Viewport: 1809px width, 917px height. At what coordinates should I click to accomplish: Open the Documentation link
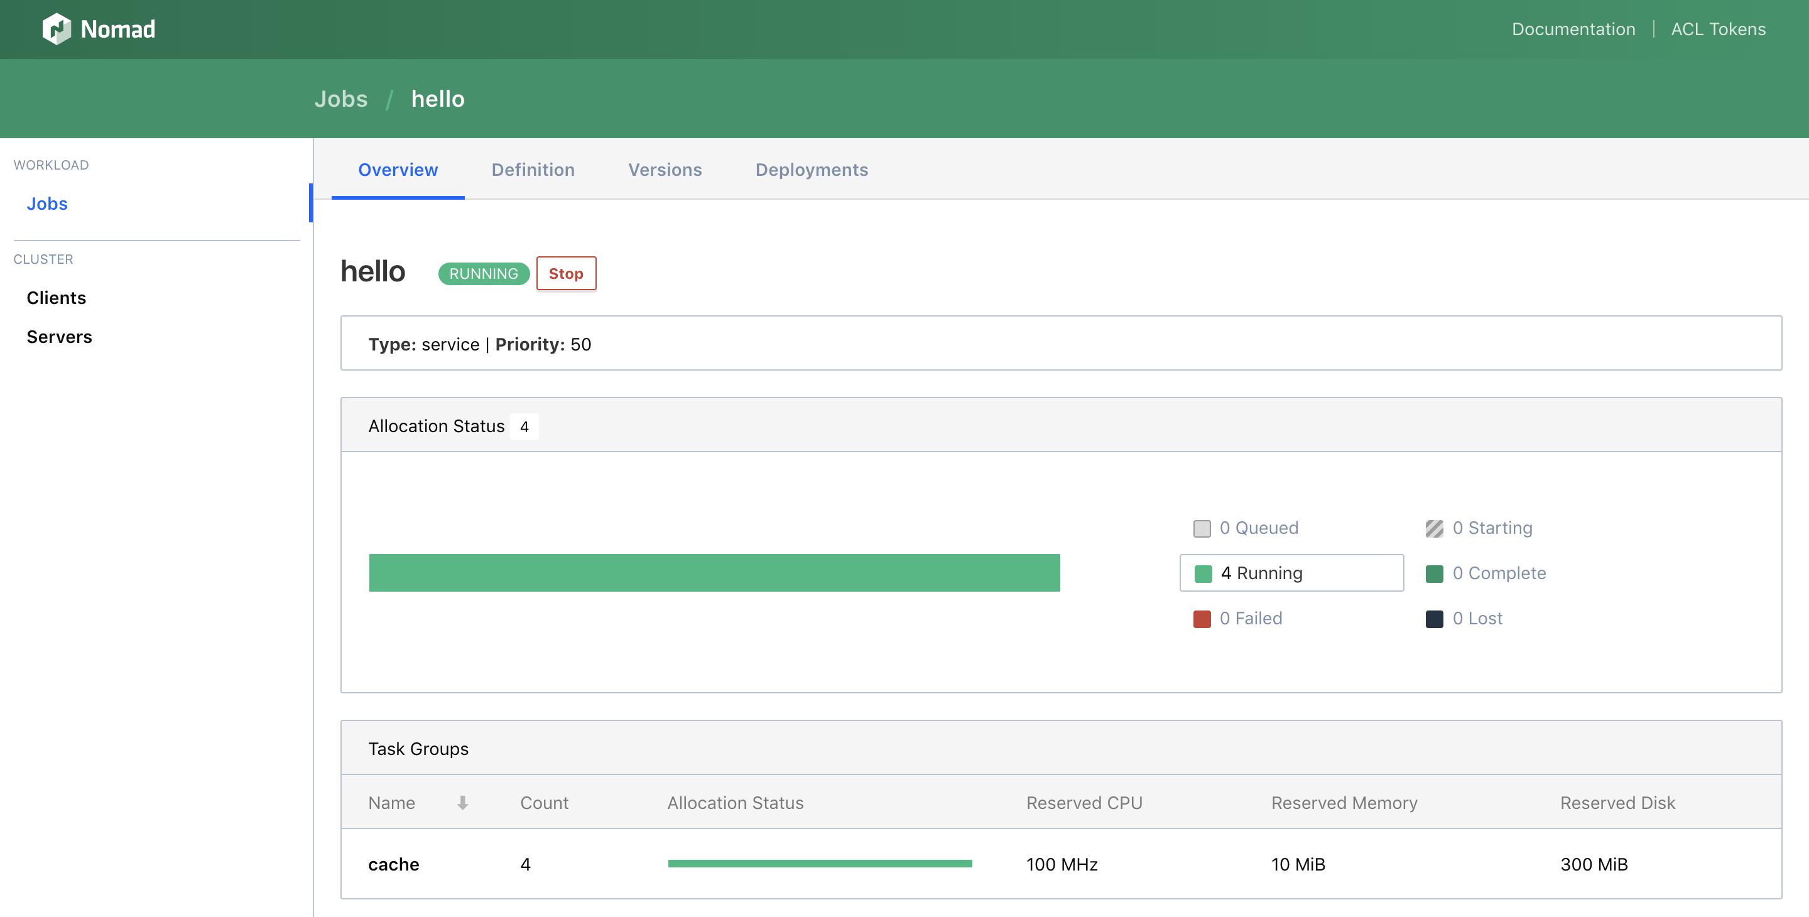coord(1573,29)
